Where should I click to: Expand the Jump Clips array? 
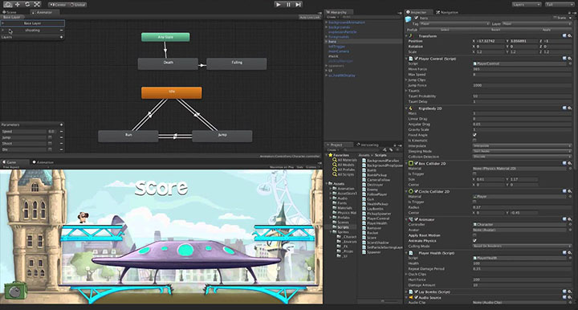click(x=406, y=80)
